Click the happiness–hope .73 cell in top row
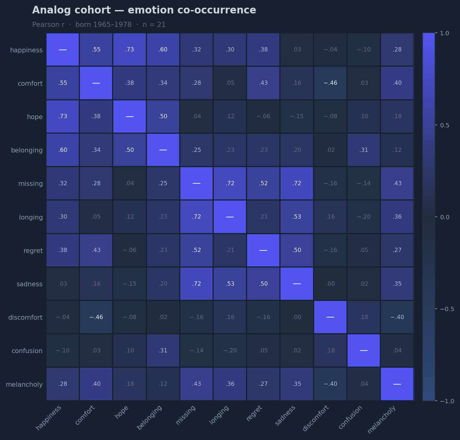460x440 pixels. point(130,50)
